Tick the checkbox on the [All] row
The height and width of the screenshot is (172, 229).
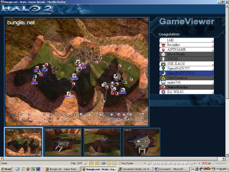coord(213,41)
